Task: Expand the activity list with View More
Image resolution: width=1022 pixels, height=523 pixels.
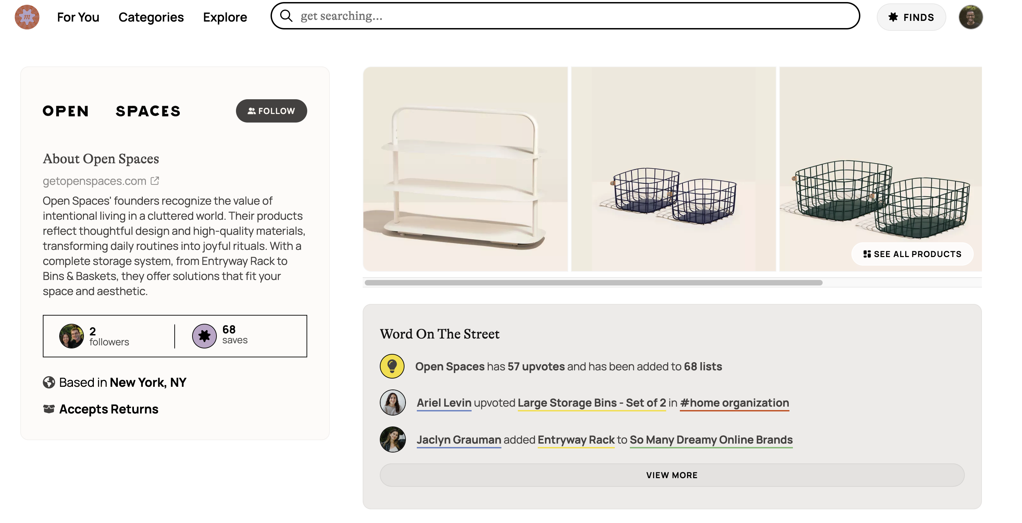Action: 672,475
